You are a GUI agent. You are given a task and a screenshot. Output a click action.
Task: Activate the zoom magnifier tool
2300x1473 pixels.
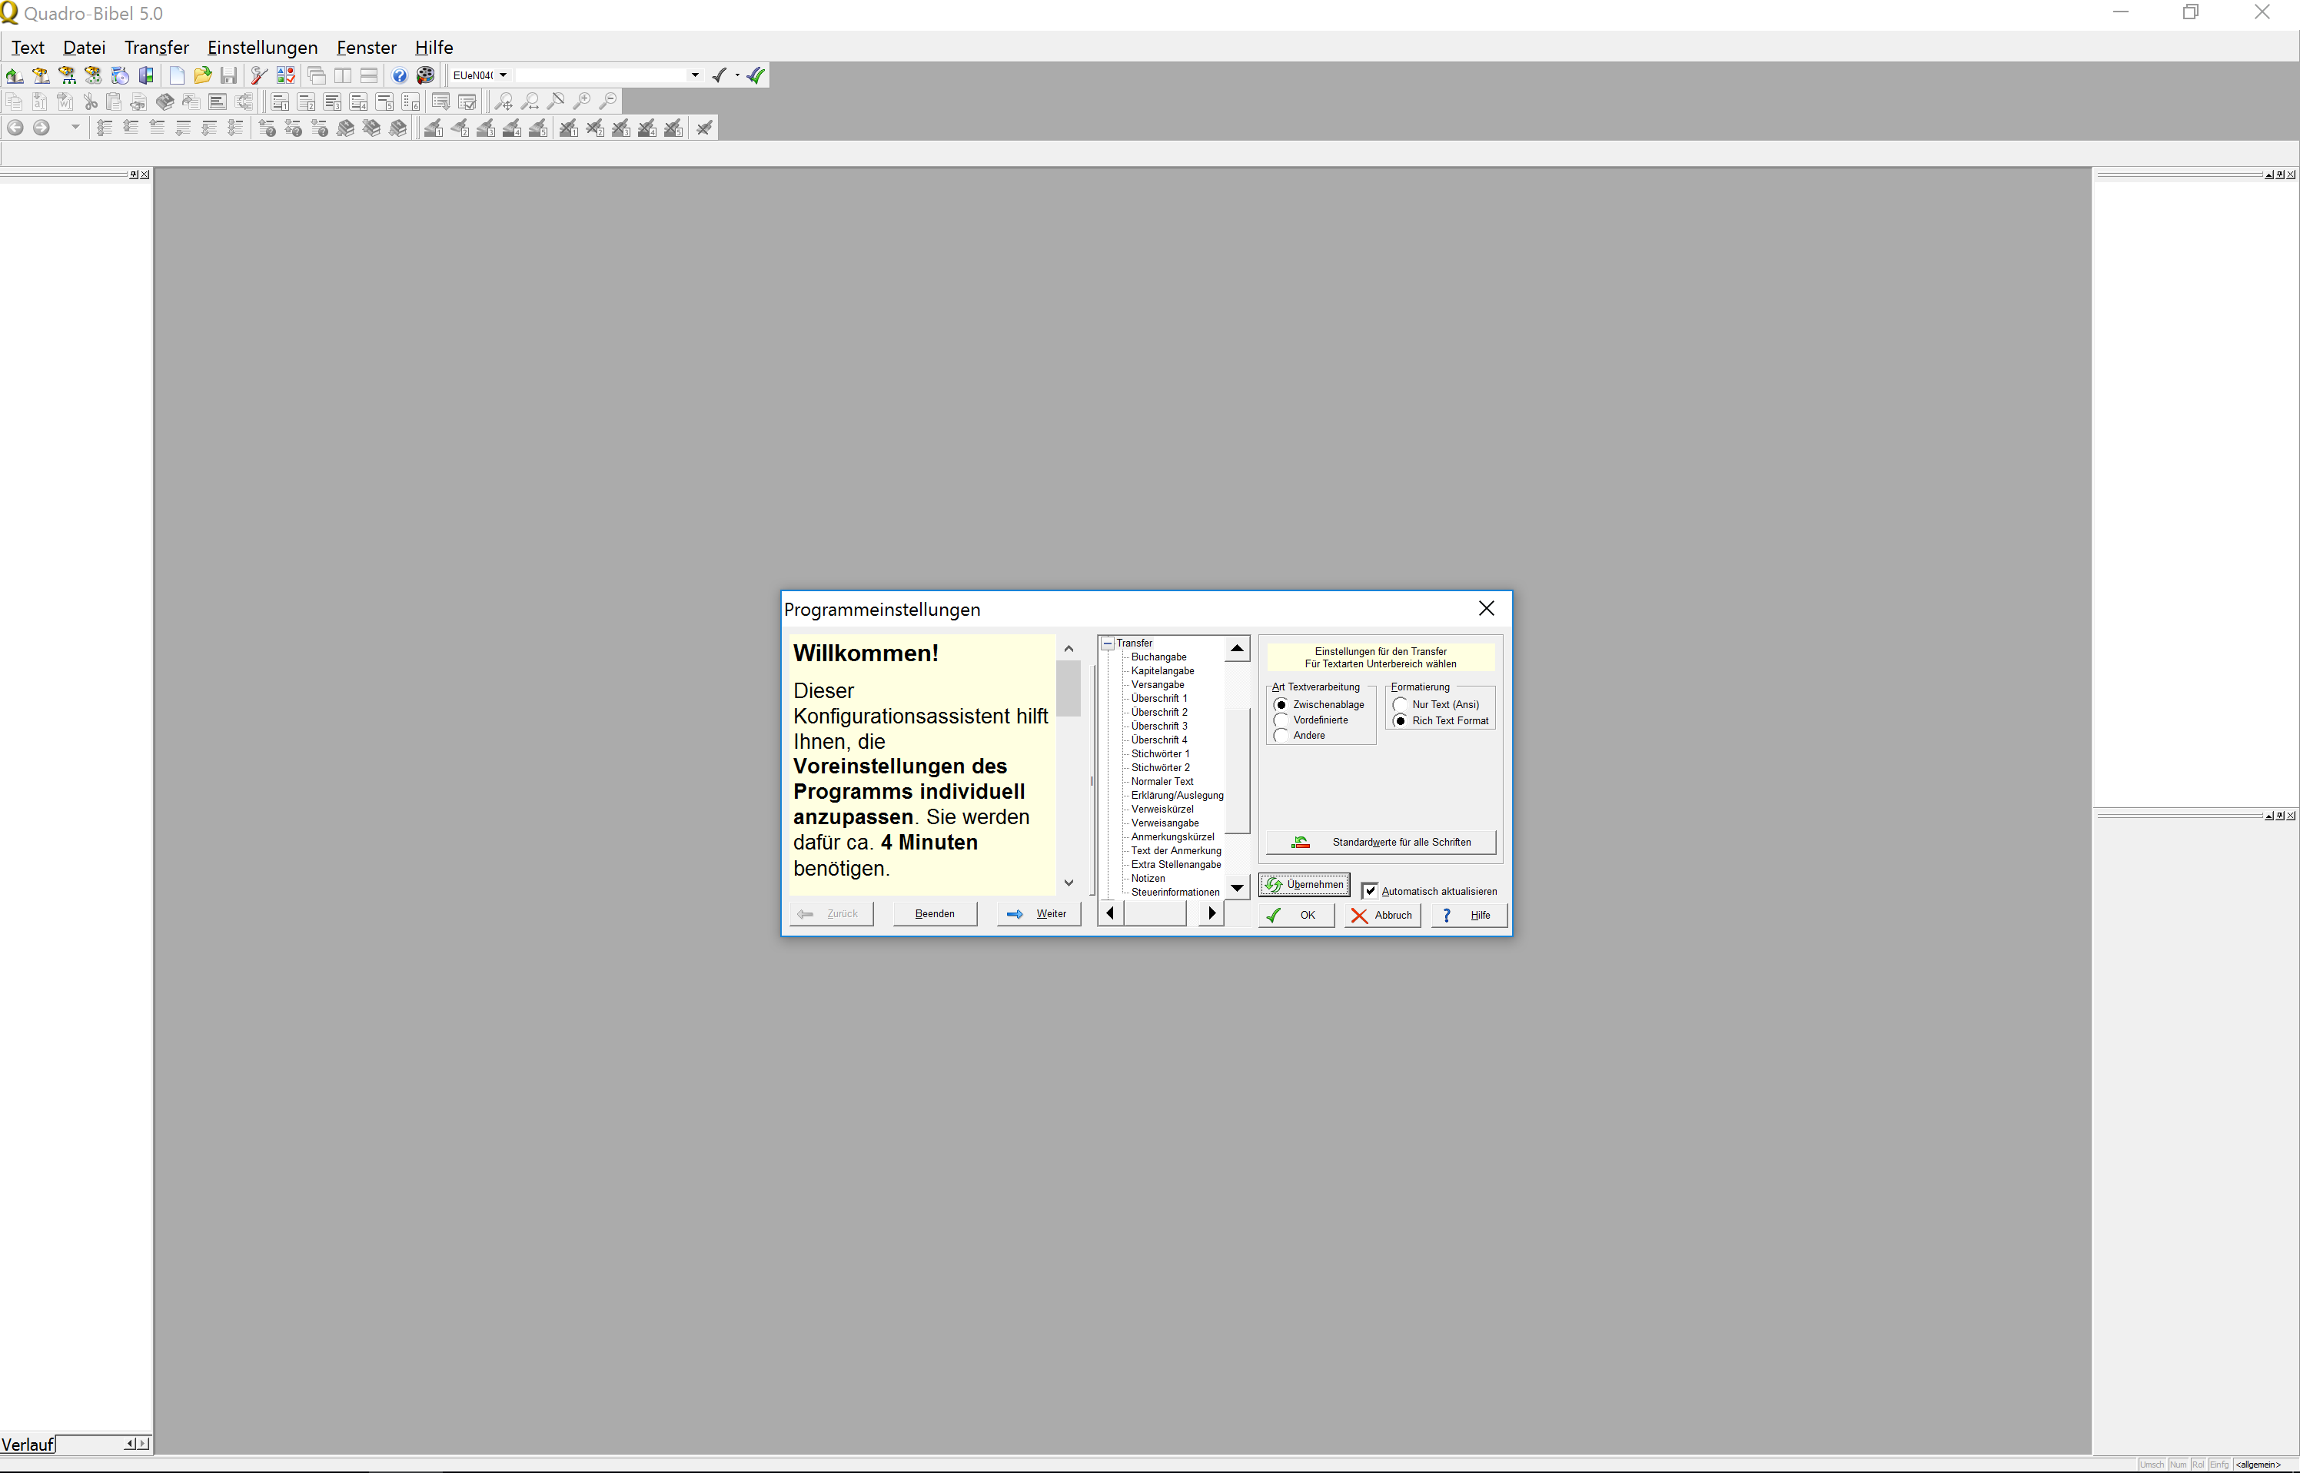click(x=505, y=101)
